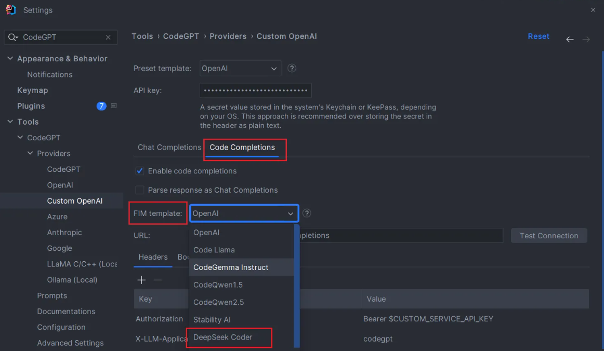Select Anthropic provider in tree

(64, 232)
